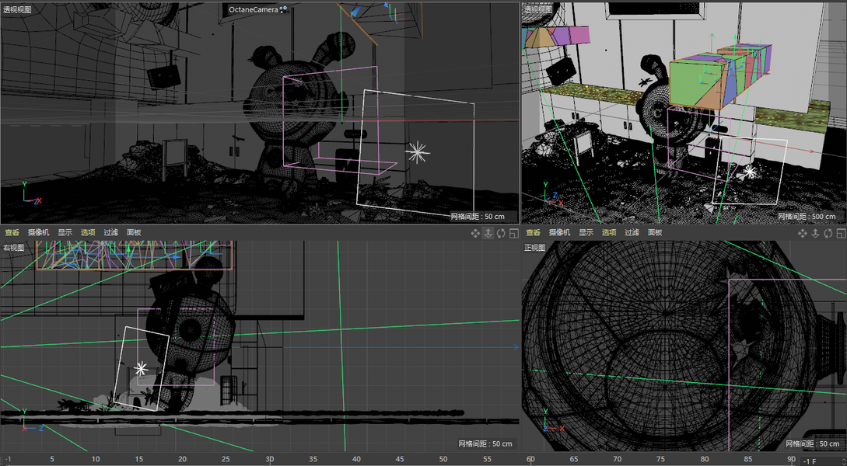Open the 选项 menu of the front view
The height and width of the screenshot is (466, 847).
point(609,232)
